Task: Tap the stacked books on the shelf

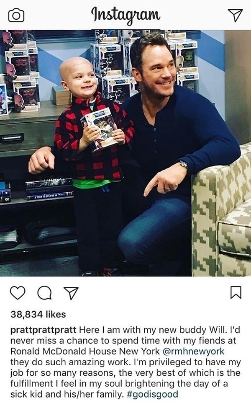Action: click(49, 189)
